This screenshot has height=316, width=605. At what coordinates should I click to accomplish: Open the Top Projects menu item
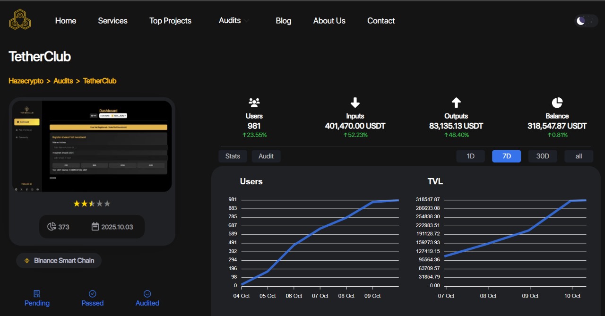[170, 21]
